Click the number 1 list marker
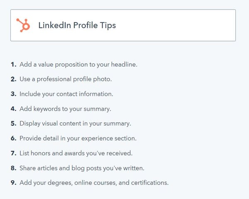 tap(14, 64)
